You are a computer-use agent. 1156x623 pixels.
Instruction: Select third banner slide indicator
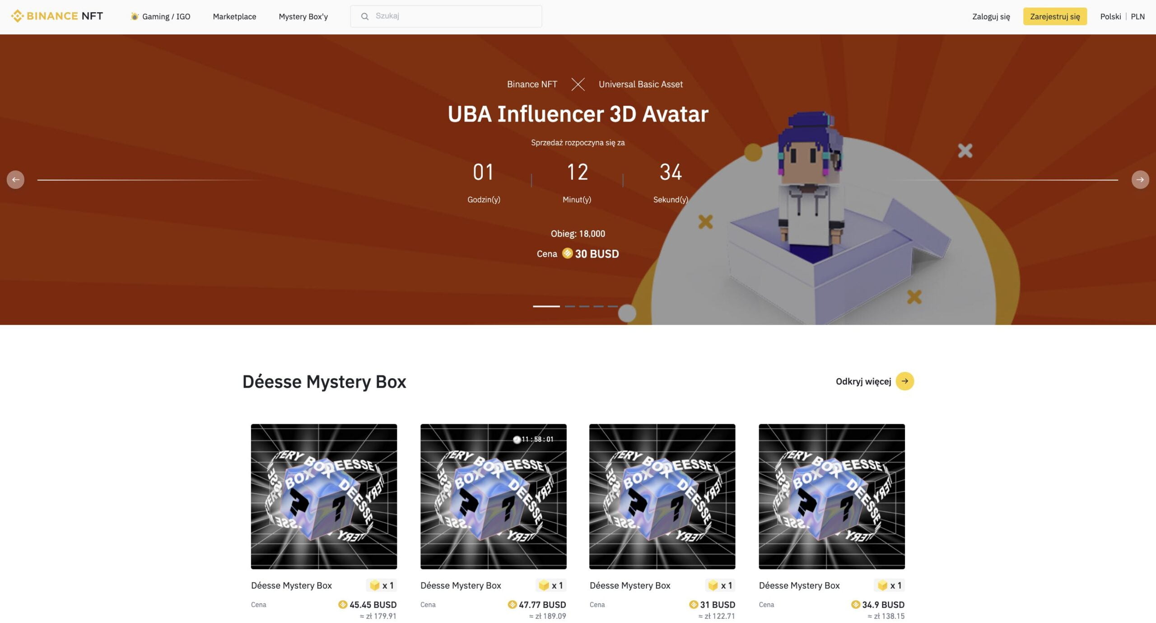point(584,306)
